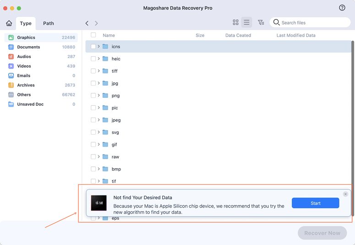
Task: Sort by Data Ceated column header
Action: [x=238, y=35]
